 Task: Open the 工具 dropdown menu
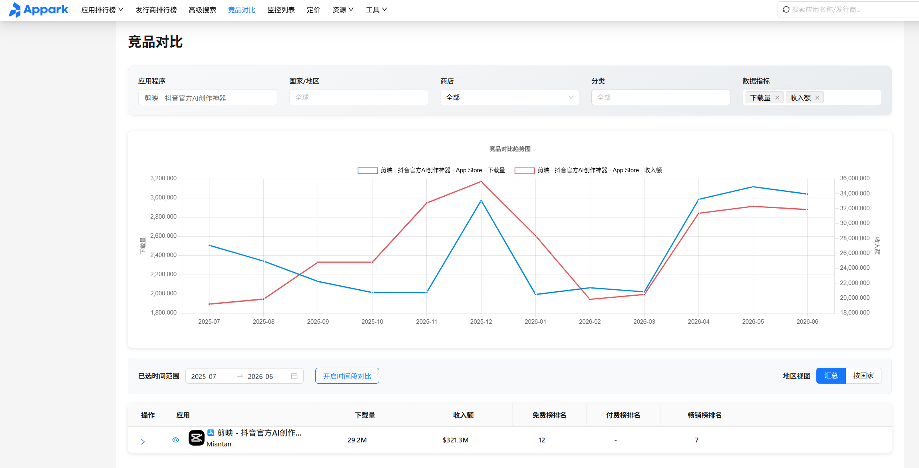(376, 10)
